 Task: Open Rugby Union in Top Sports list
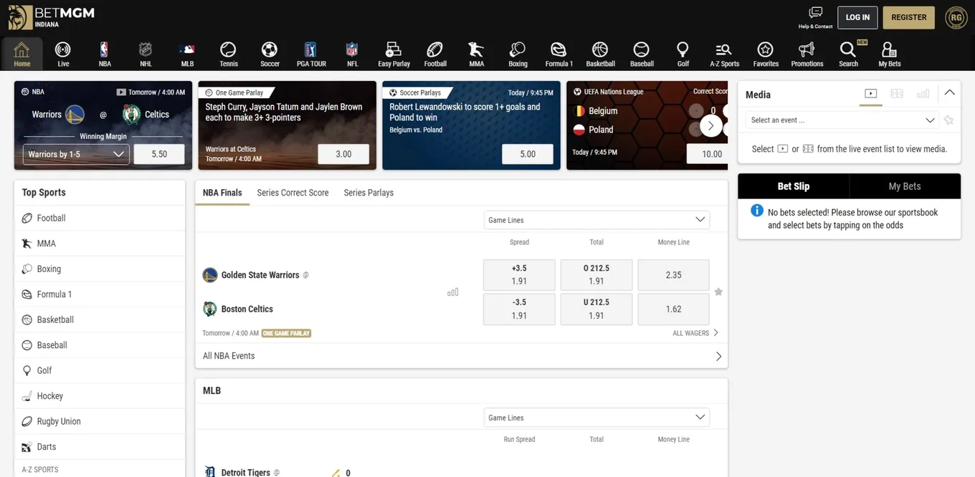point(100,421)
